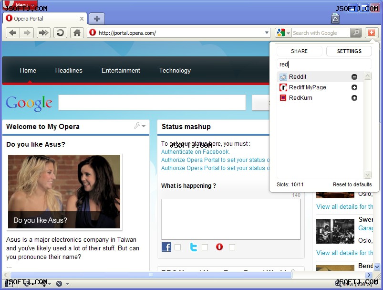Screen dimensions: 383x290
Task: Click the Opera icon under status box
Action: click(219, 247)
